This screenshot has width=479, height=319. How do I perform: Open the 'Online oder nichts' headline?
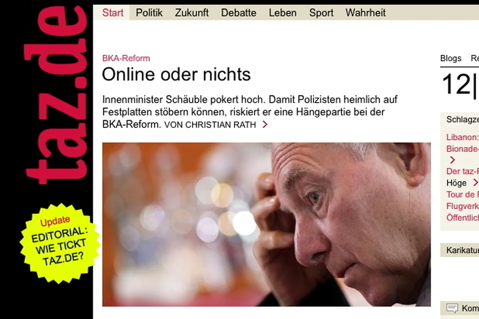(x=176, y=75)
